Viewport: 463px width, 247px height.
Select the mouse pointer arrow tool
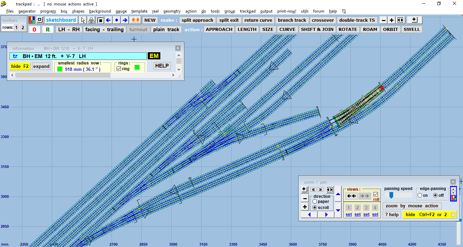(83, 20)
